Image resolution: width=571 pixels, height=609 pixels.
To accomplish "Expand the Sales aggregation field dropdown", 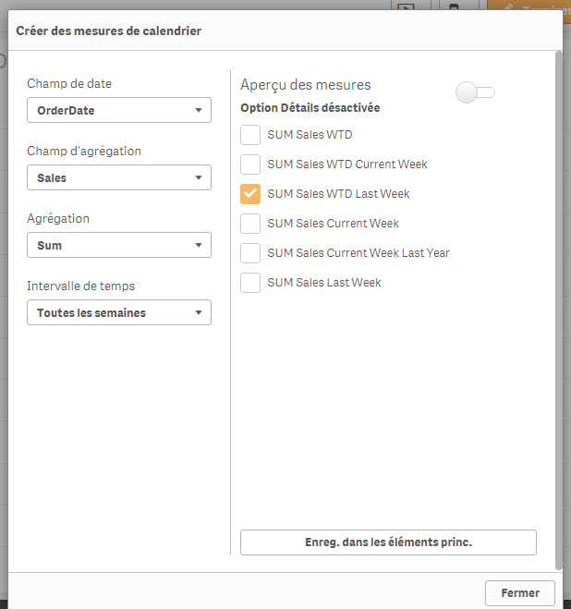I will tap(118, 177).
